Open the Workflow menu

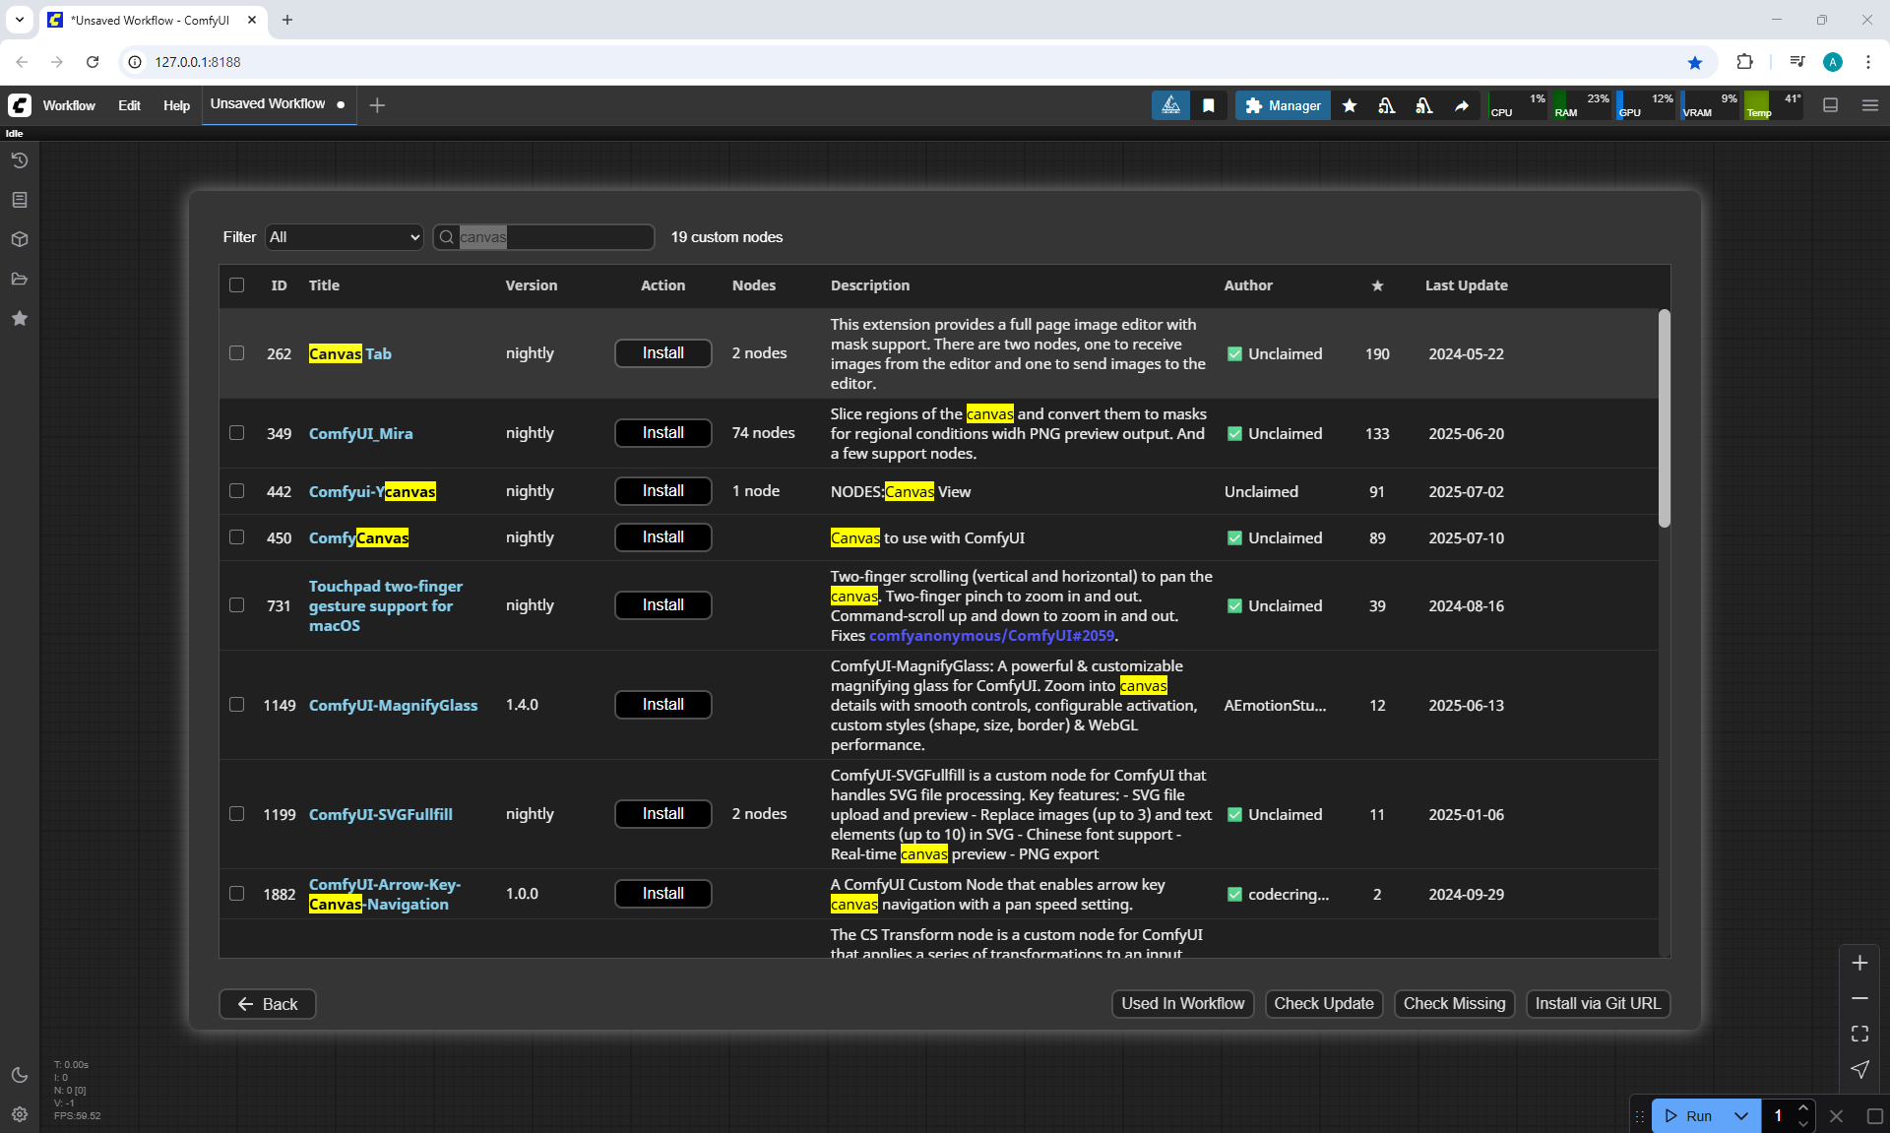point(69,105)
